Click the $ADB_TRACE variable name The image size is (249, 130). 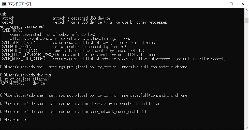[x=12, y=30]
